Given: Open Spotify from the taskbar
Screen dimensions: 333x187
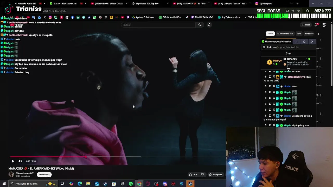Looking at the screenshot, I should coord(131,184).
